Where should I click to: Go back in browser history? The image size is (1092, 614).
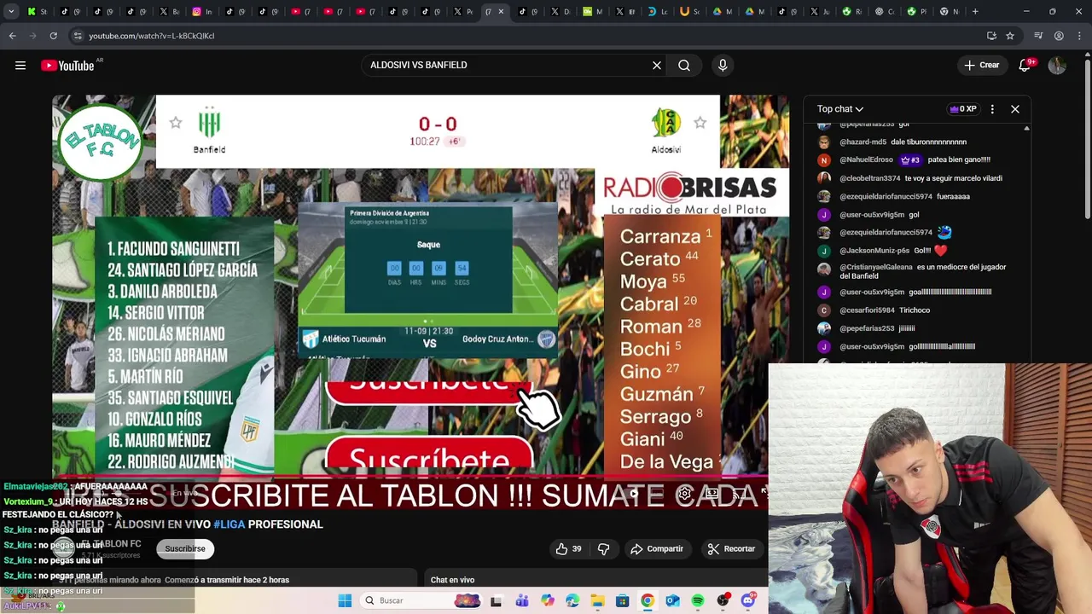click(x=12, y=36)
